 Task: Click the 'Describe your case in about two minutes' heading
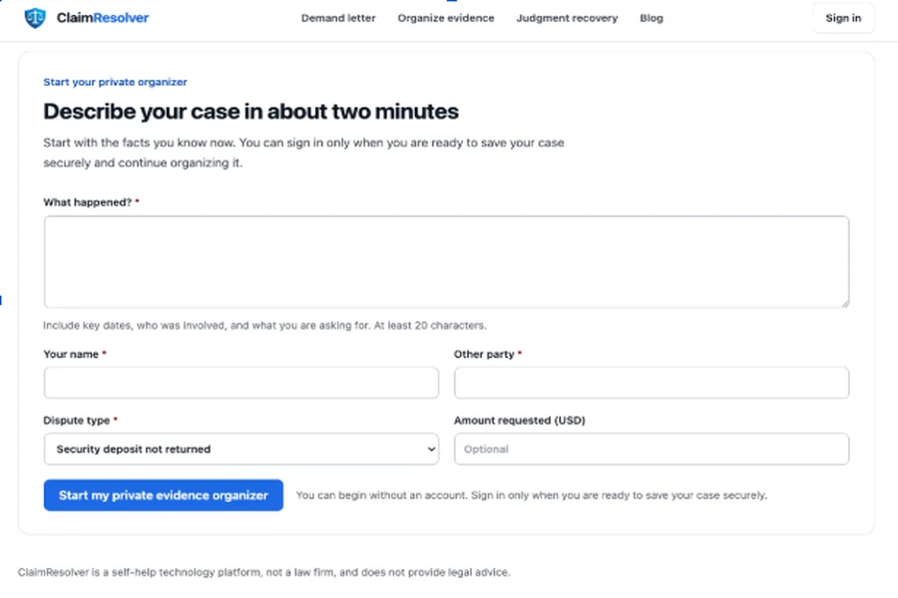[x=250, y=112]
